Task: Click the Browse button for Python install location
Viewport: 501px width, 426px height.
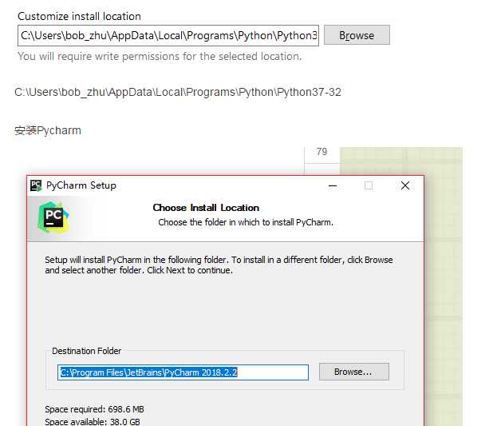Action: (x=357, y=35)
